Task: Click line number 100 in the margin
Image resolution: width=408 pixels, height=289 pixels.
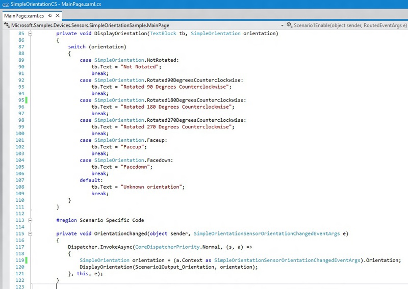Action: coord(20,134)
